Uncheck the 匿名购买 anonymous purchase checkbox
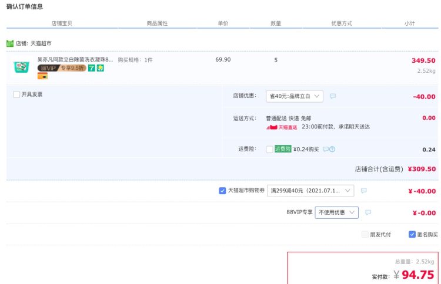Image resolution: width=441 pixels, height=284 pixels. click(412, 234)
